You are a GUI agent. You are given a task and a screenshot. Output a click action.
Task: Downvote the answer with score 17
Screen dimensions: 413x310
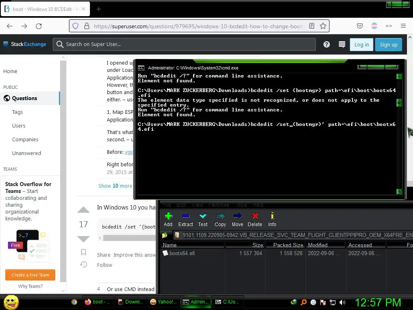83,239
